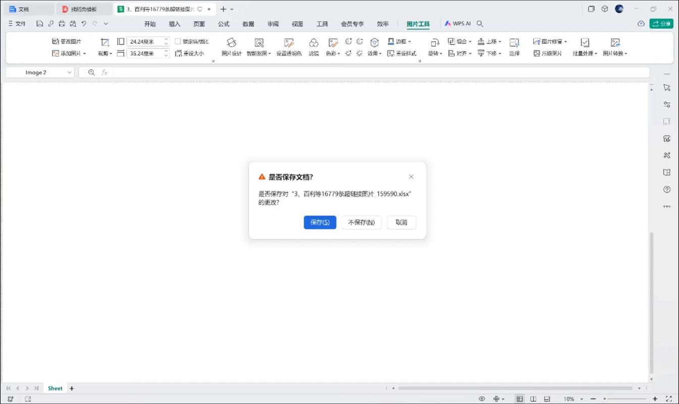This screenshot has width=679, height=404.
Task: Open the 滤镜 filter tool
Action: click(314, 43)
